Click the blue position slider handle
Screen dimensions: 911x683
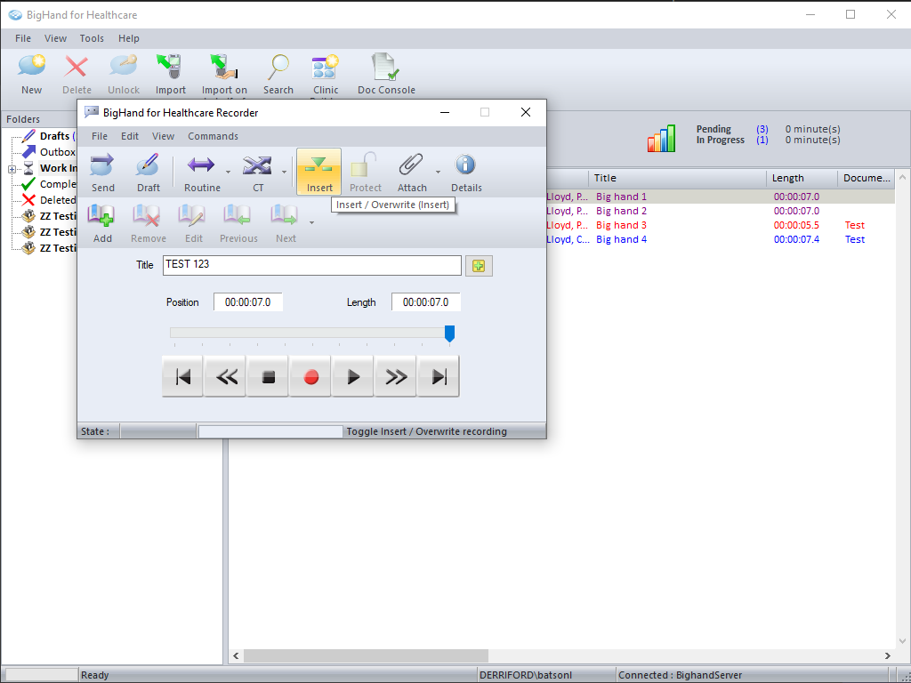click(449, 334)
